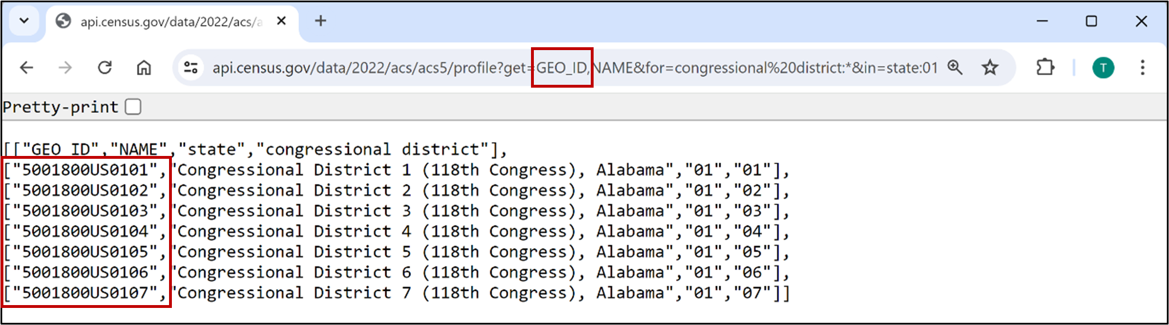This screenshot has height=325, width=1169.
Task: Go to the home page icon
Action: 144,68
